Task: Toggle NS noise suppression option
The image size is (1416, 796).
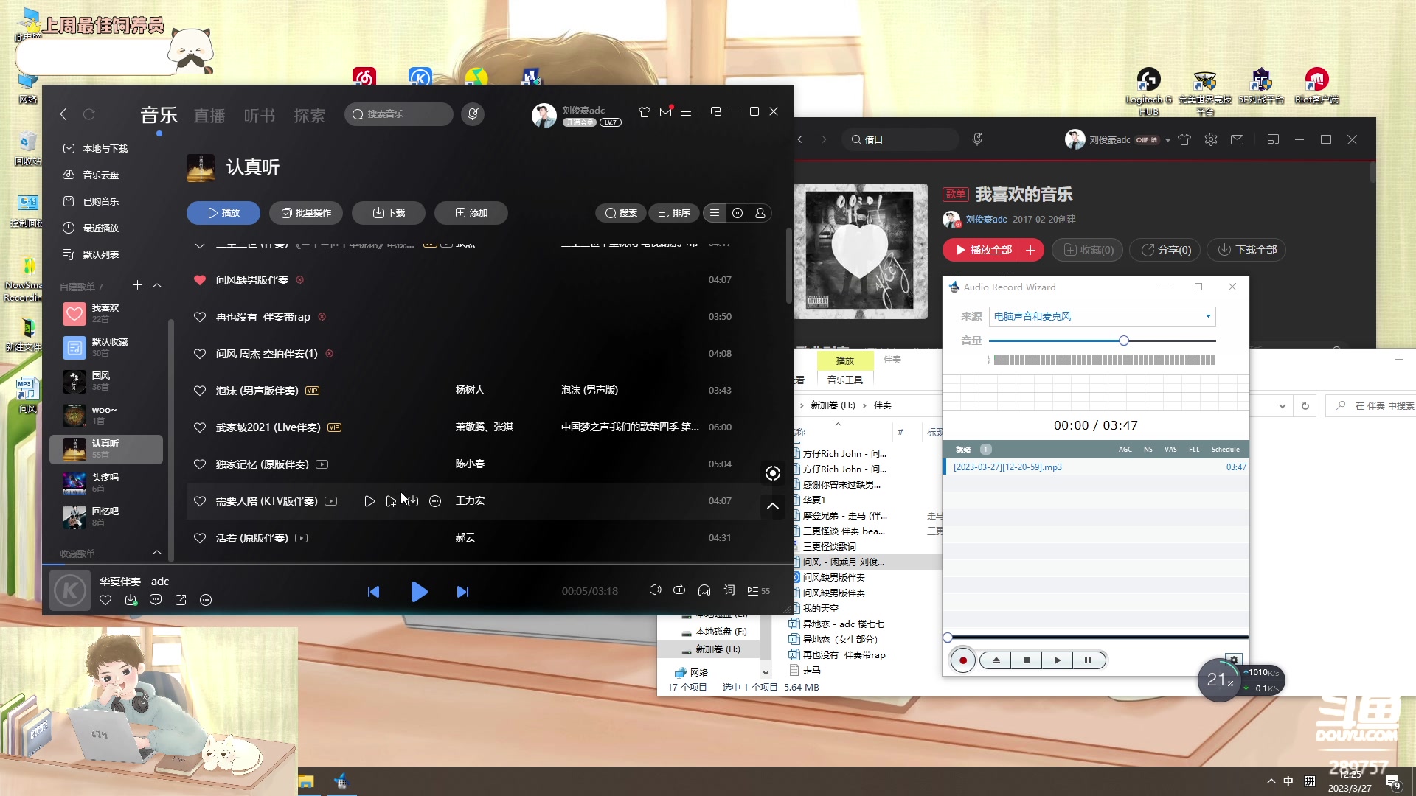Action: point(1148,449)
